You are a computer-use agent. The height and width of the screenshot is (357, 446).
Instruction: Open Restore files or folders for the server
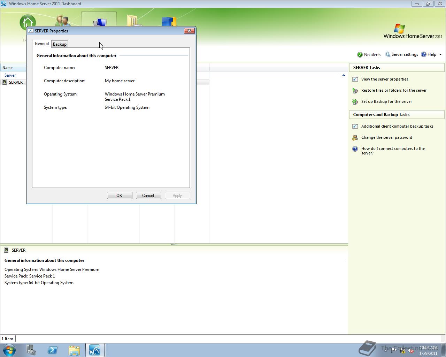[394, 90]
